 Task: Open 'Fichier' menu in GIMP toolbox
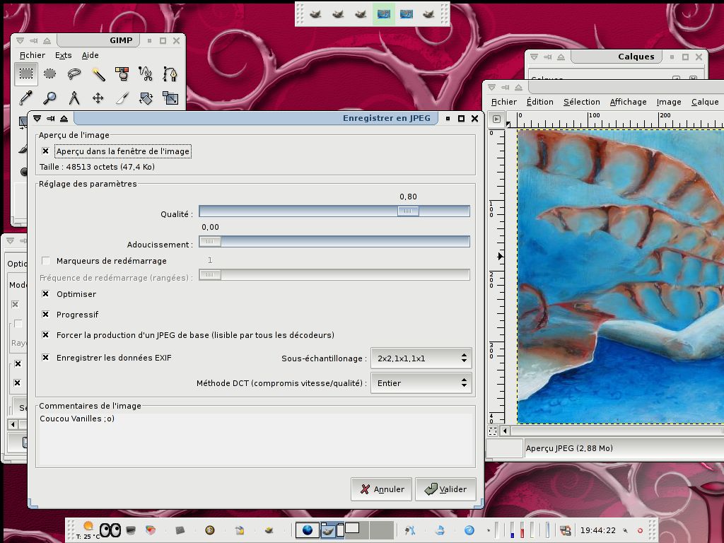click(x=33, y=55)
